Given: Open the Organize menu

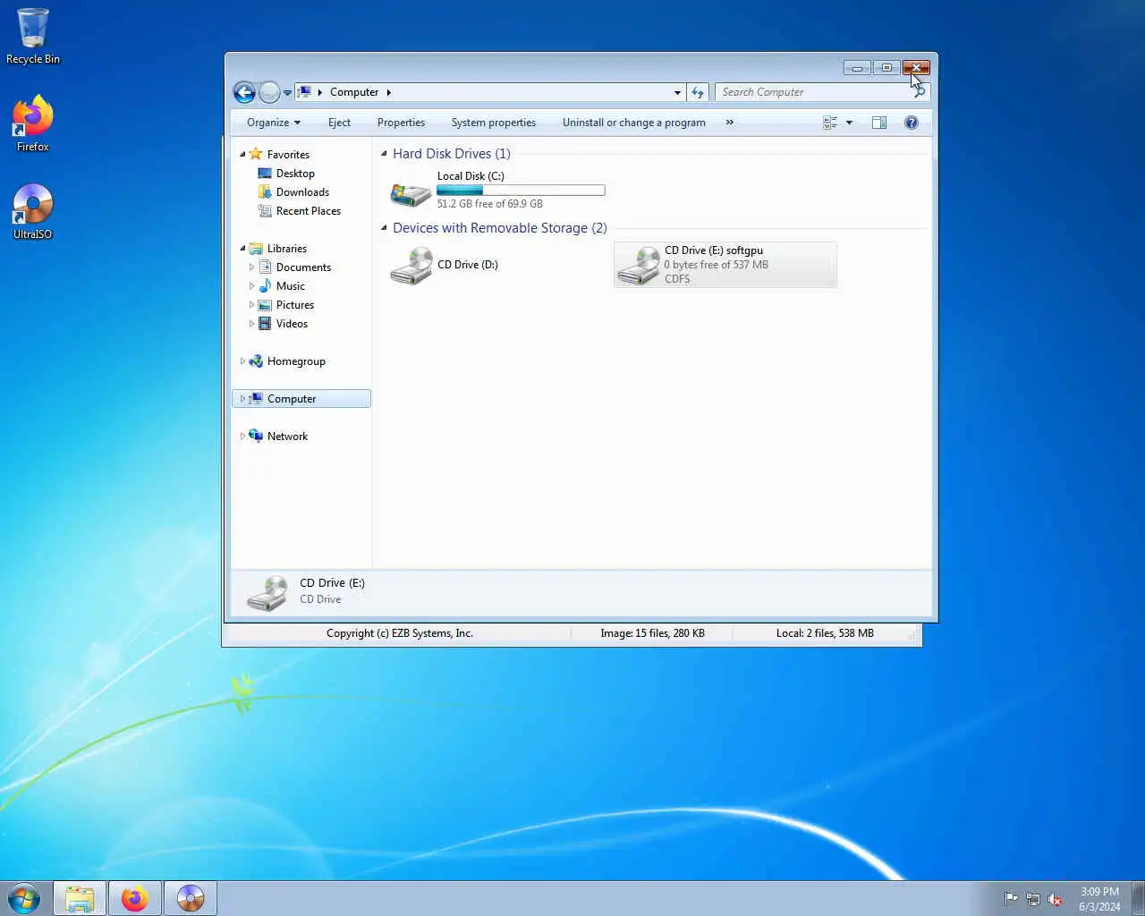Looking at the screenshot, I should 274,123.
